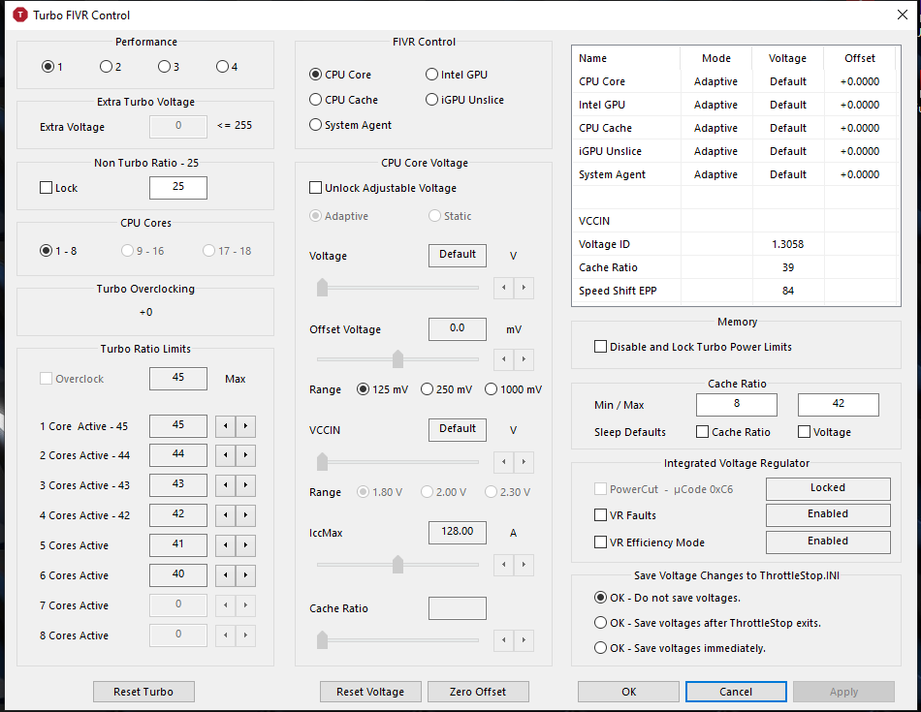Click the Reset Turbo button
Screen dimensions: 921x712
click(x=143, y=692)
